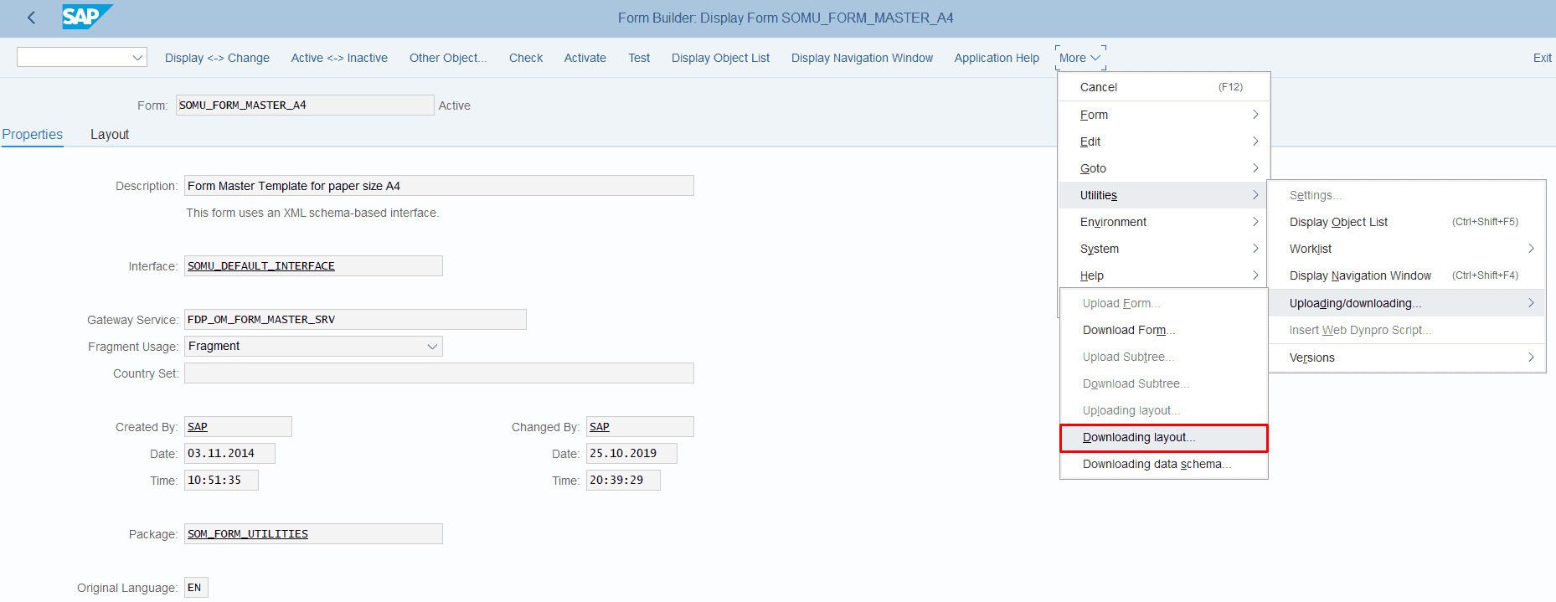
Task: Choose Uploading layout... entry
Action: (1164, 410)
